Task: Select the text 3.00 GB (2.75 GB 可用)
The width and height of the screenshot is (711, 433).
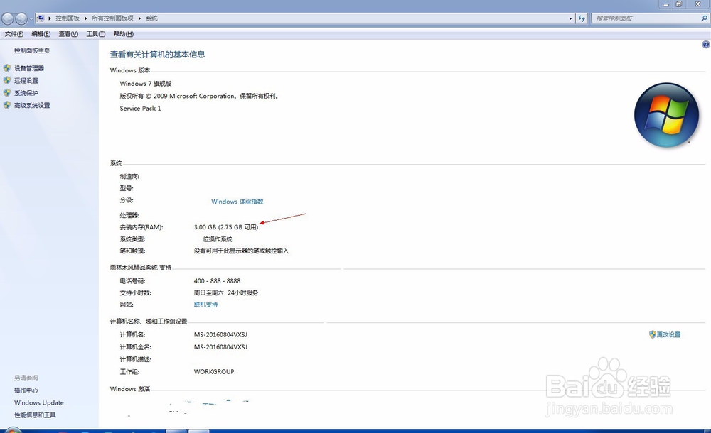Action: [x=226, y=227]
